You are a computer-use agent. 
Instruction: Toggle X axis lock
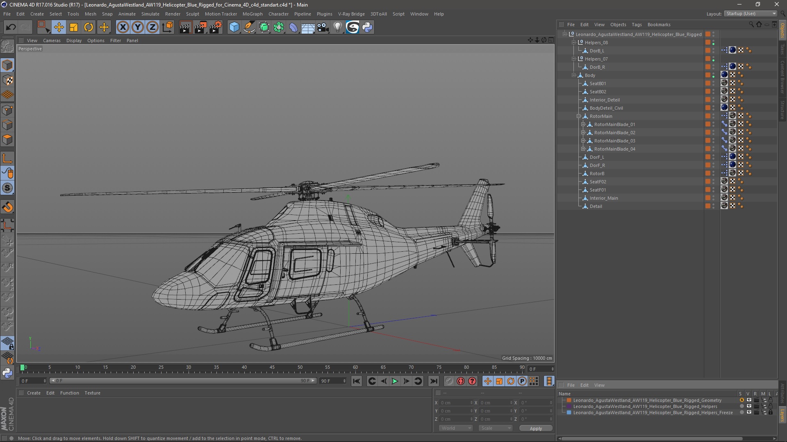pos(123,27)
